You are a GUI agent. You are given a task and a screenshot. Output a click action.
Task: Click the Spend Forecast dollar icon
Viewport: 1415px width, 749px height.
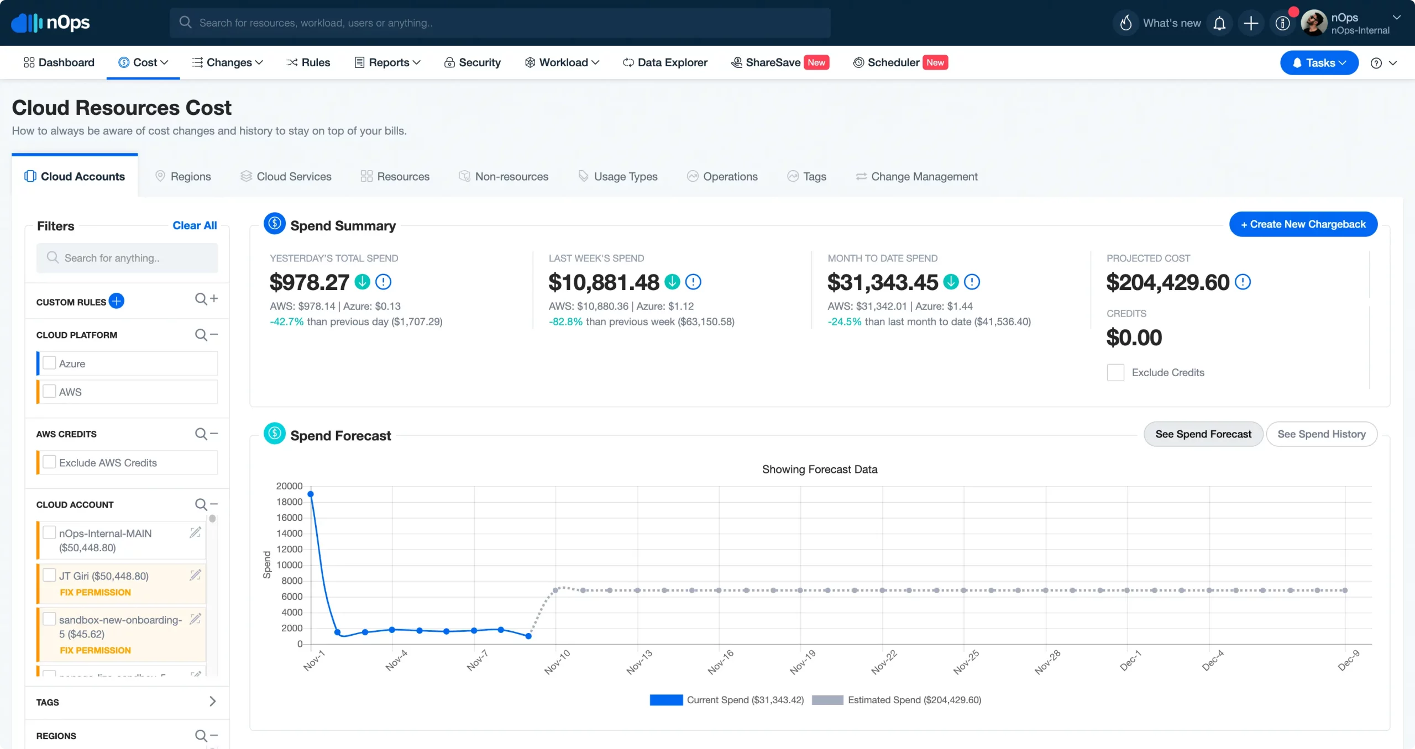(x=275, y=434)
